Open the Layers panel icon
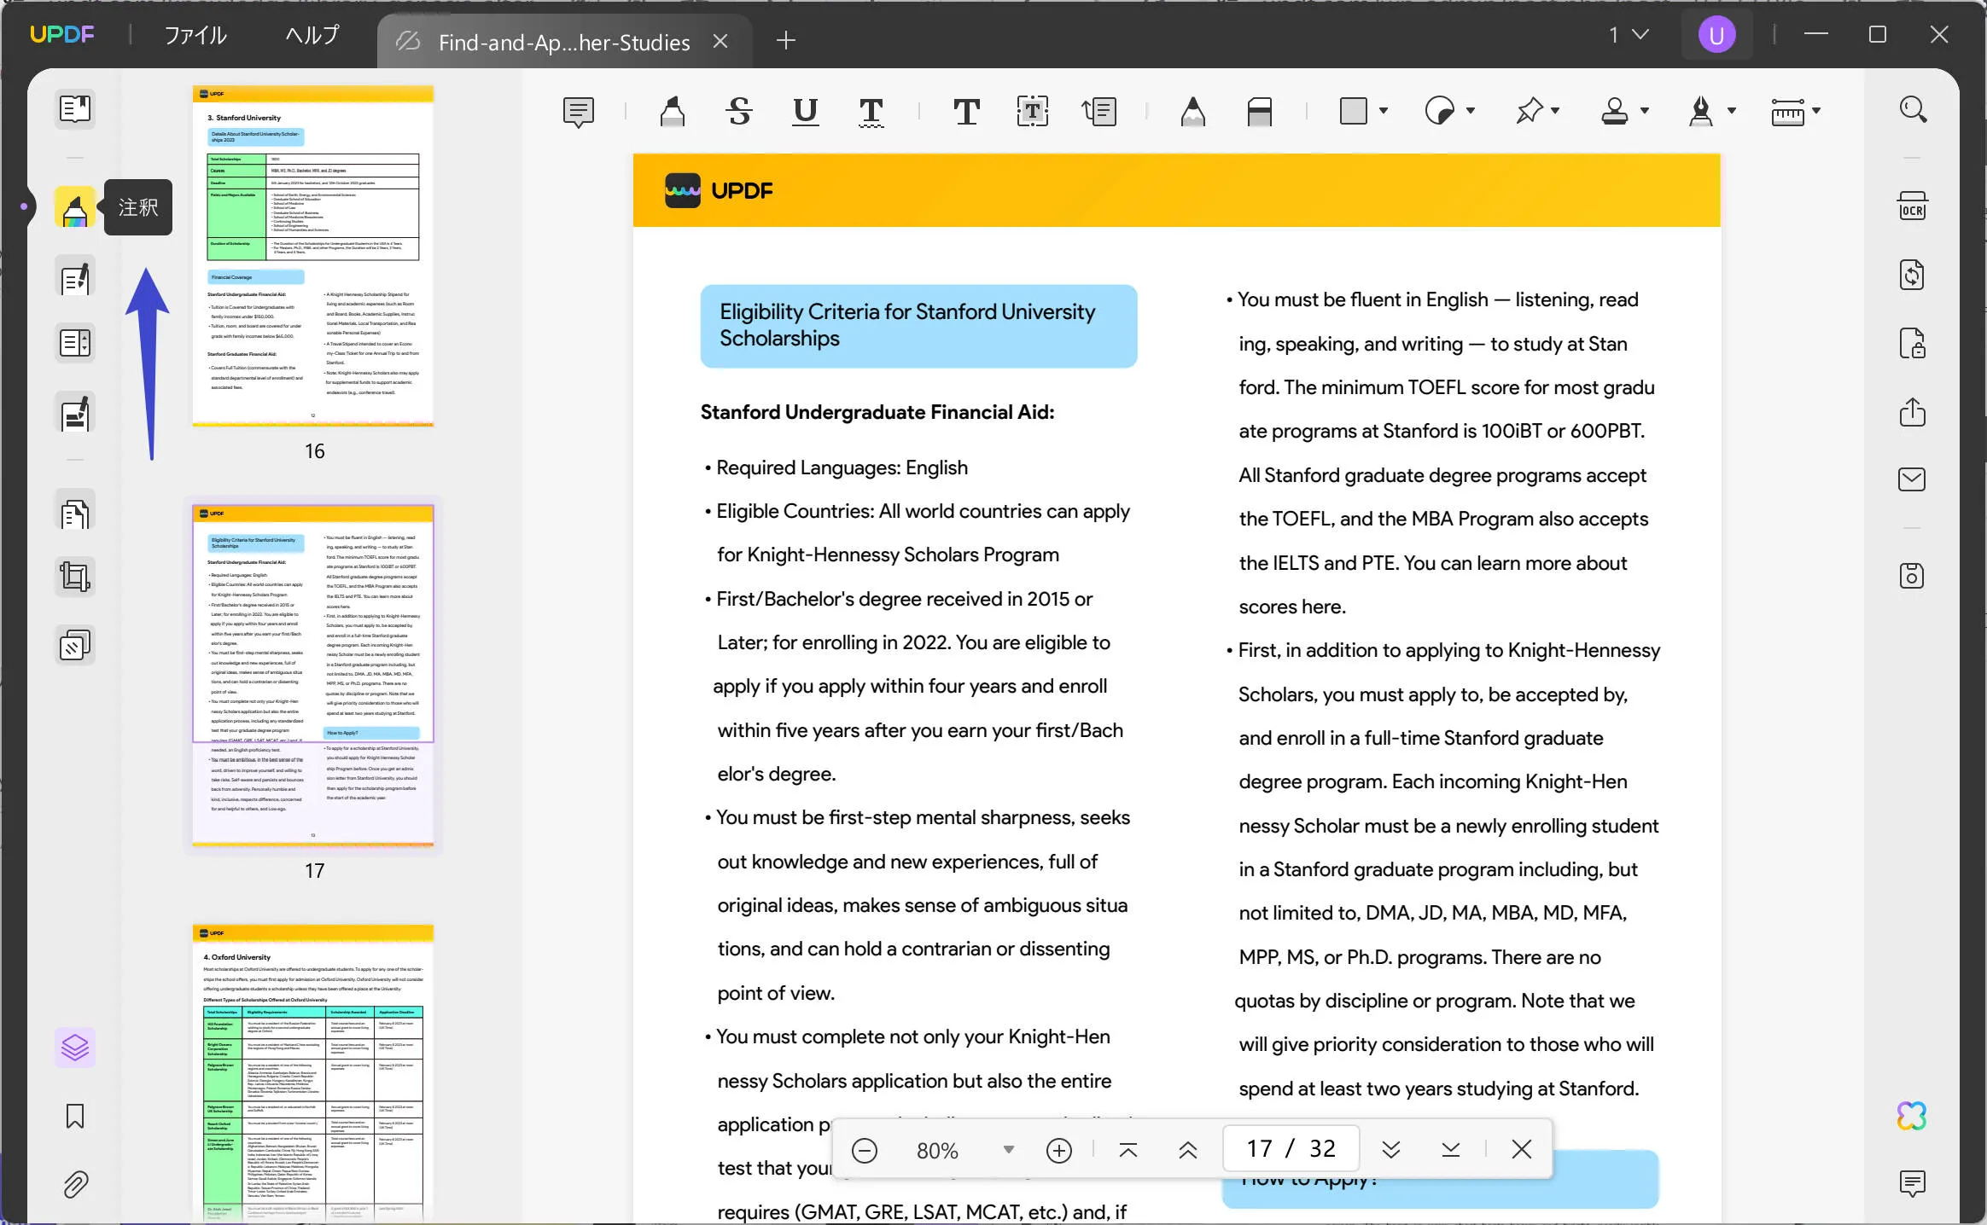Screen dimensions: 1987x1225 click(x=75, y=1047)
